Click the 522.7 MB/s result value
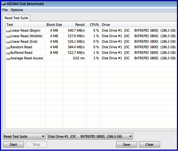 tap(76, 53)
